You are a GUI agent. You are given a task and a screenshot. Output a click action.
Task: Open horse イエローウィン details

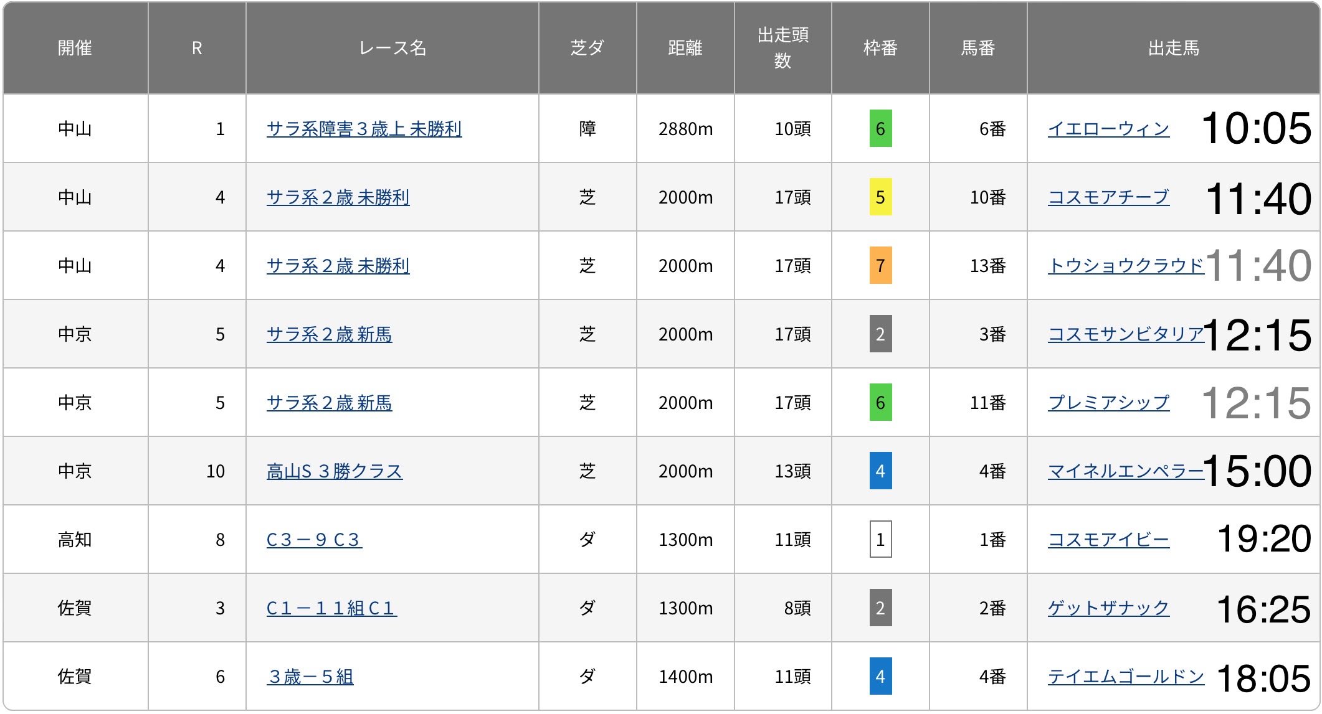[x=1108, y=129]
